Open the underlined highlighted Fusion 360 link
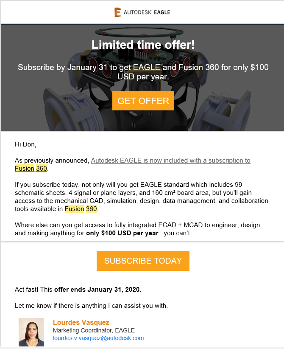284x349 pixels. pos(31,169)
